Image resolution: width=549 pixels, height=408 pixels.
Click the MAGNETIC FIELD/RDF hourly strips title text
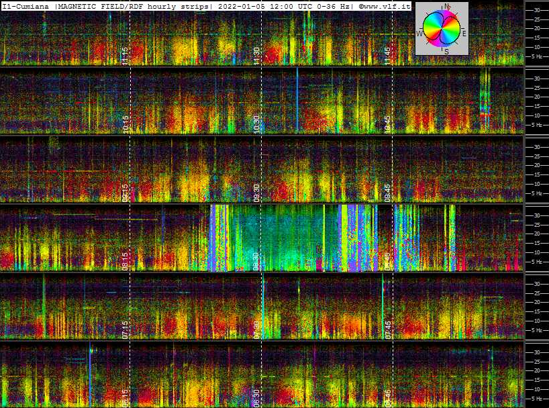tap(133, 6)
